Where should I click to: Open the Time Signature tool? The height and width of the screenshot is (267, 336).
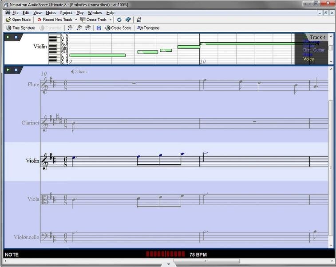pos(20,28)
